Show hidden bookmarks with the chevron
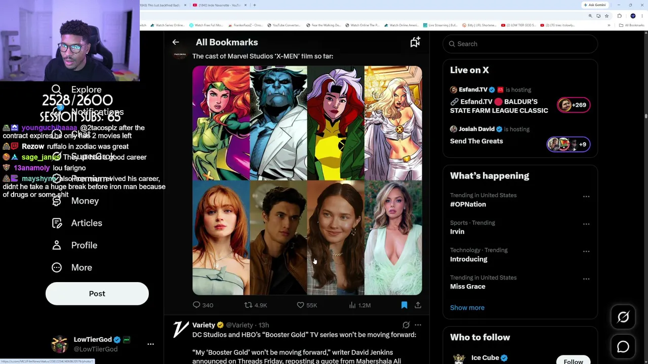The image size is (648, 364). pyautogui.click(x=609, y=25)
